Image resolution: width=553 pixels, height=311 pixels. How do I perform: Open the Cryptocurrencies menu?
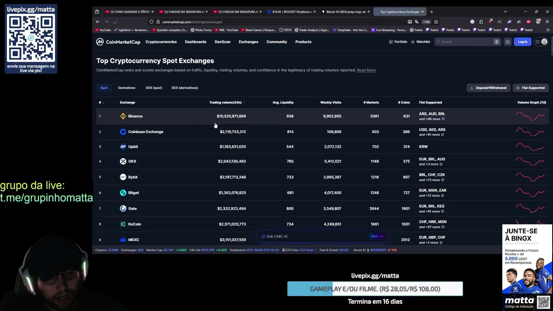(161, 42)
